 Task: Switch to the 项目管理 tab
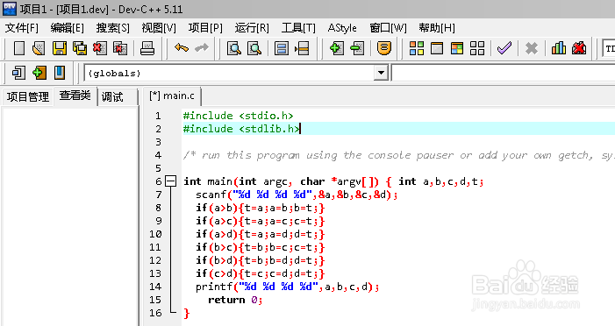pyautogui.click(x=28, y=96)
